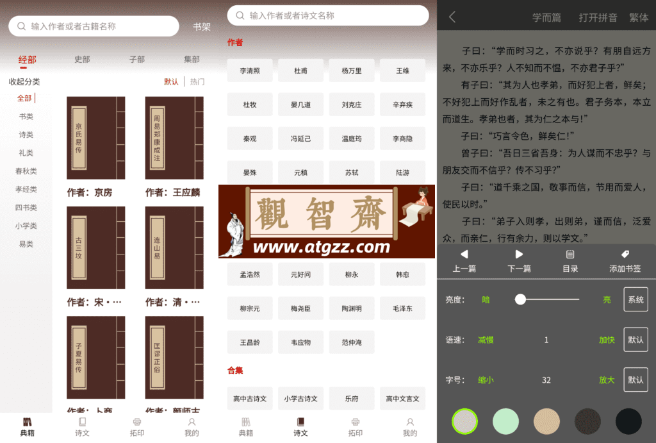656x443 pixels.
Task: Open the 京氏易传 book cover
Action: tap(96, 138)
